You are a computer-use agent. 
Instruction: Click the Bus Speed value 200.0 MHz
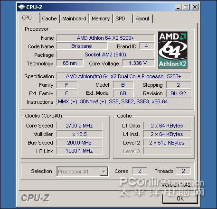tap(79, 143)
